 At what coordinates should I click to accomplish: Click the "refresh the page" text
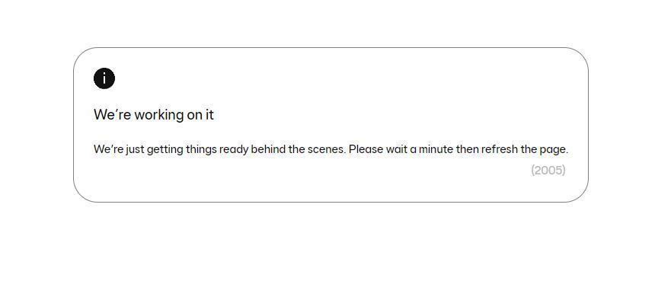pyautogui.click(x=525, y=150)
